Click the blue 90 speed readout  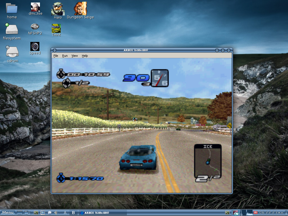coord(136,78)
